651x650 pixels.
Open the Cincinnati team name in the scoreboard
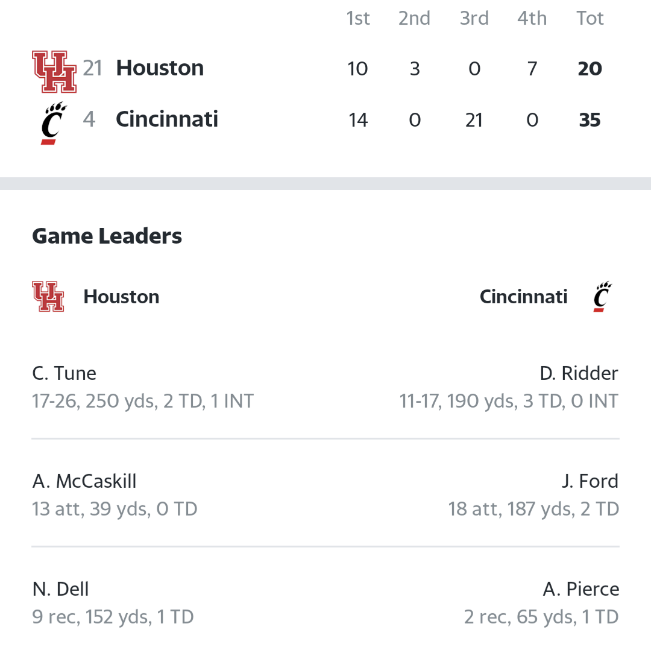tap(167, 119)
